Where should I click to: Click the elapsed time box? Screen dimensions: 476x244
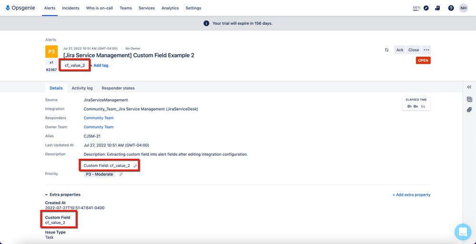[x=416, y=103]
